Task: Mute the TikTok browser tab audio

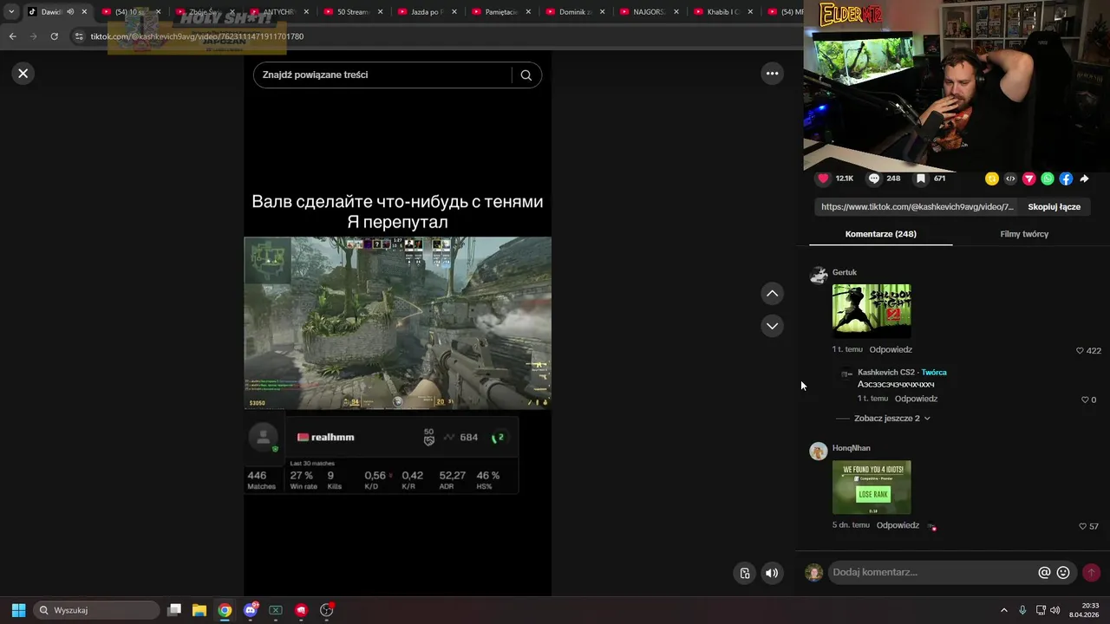Action: (x=70, y=12)
